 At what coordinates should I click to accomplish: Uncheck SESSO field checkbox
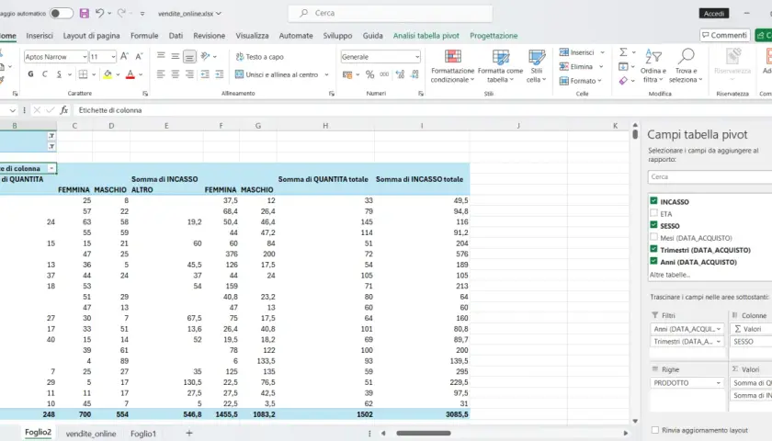[653, 225]
